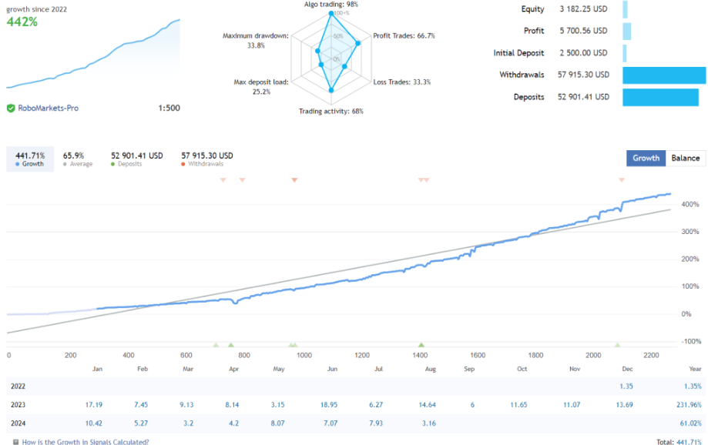Screen dimensions: 708x445
Task: Click the leftmost red withdrawal triangle above the chart
Action: coord(223,180)
